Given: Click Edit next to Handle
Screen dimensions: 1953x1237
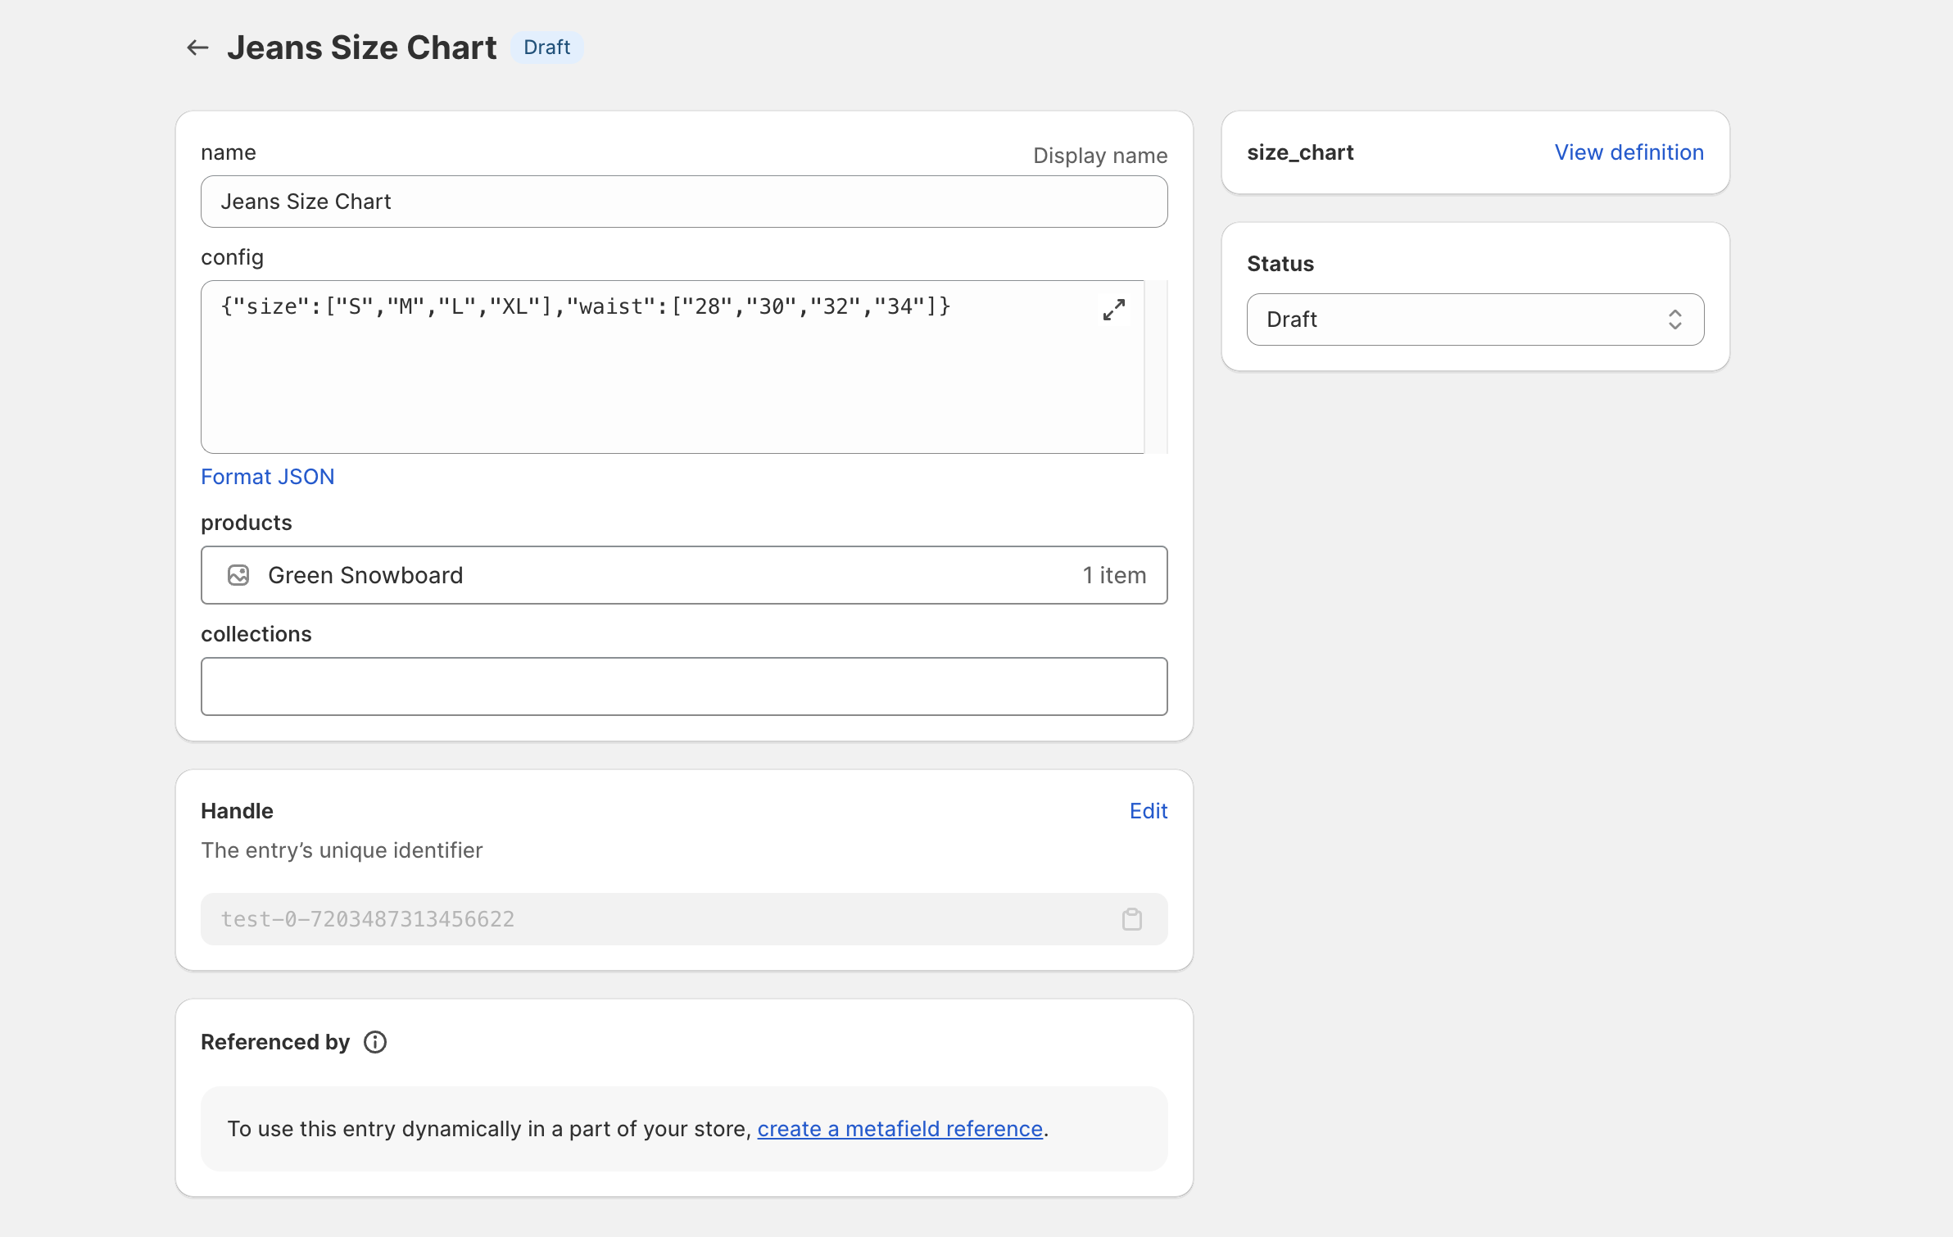Looking at the screenshot, I should [x=1148, y=811].
